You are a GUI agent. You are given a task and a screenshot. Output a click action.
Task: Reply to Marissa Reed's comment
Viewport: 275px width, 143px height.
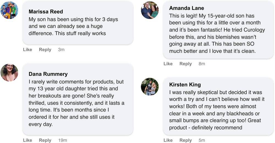(45, 50)
